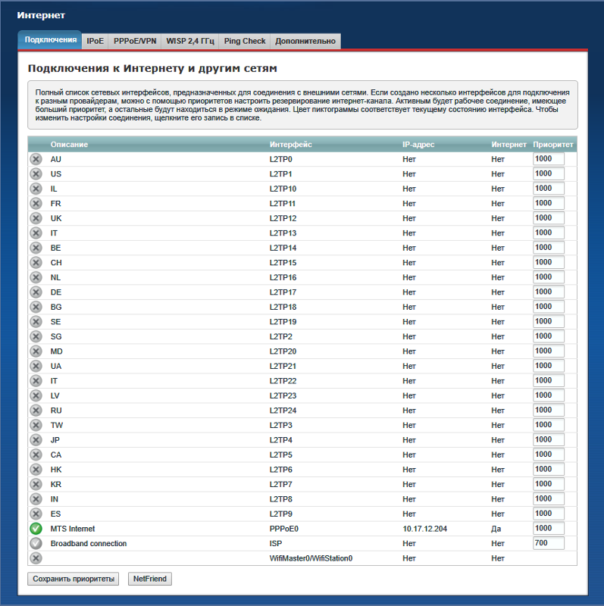
Task: Click the status icon of CA connection
Action: click(36, 455)
